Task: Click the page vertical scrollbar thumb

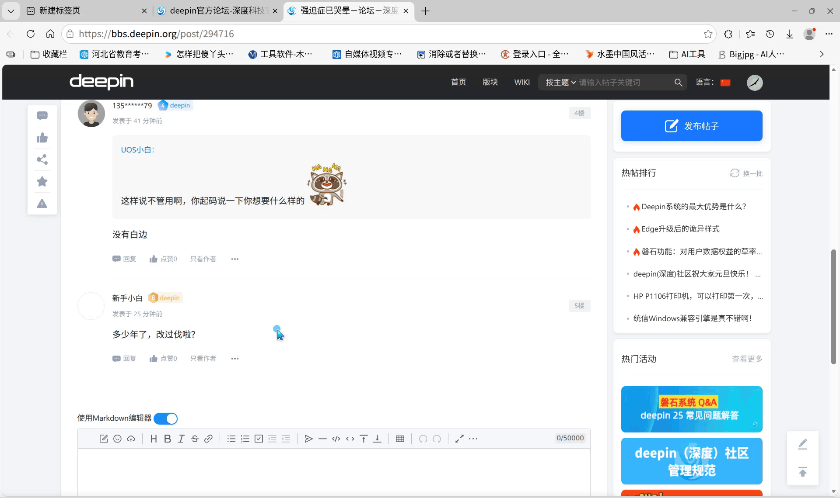Action: [x=834, y=306]
